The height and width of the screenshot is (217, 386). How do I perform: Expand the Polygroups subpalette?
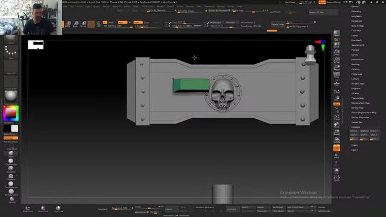click(x=356, y=74)
